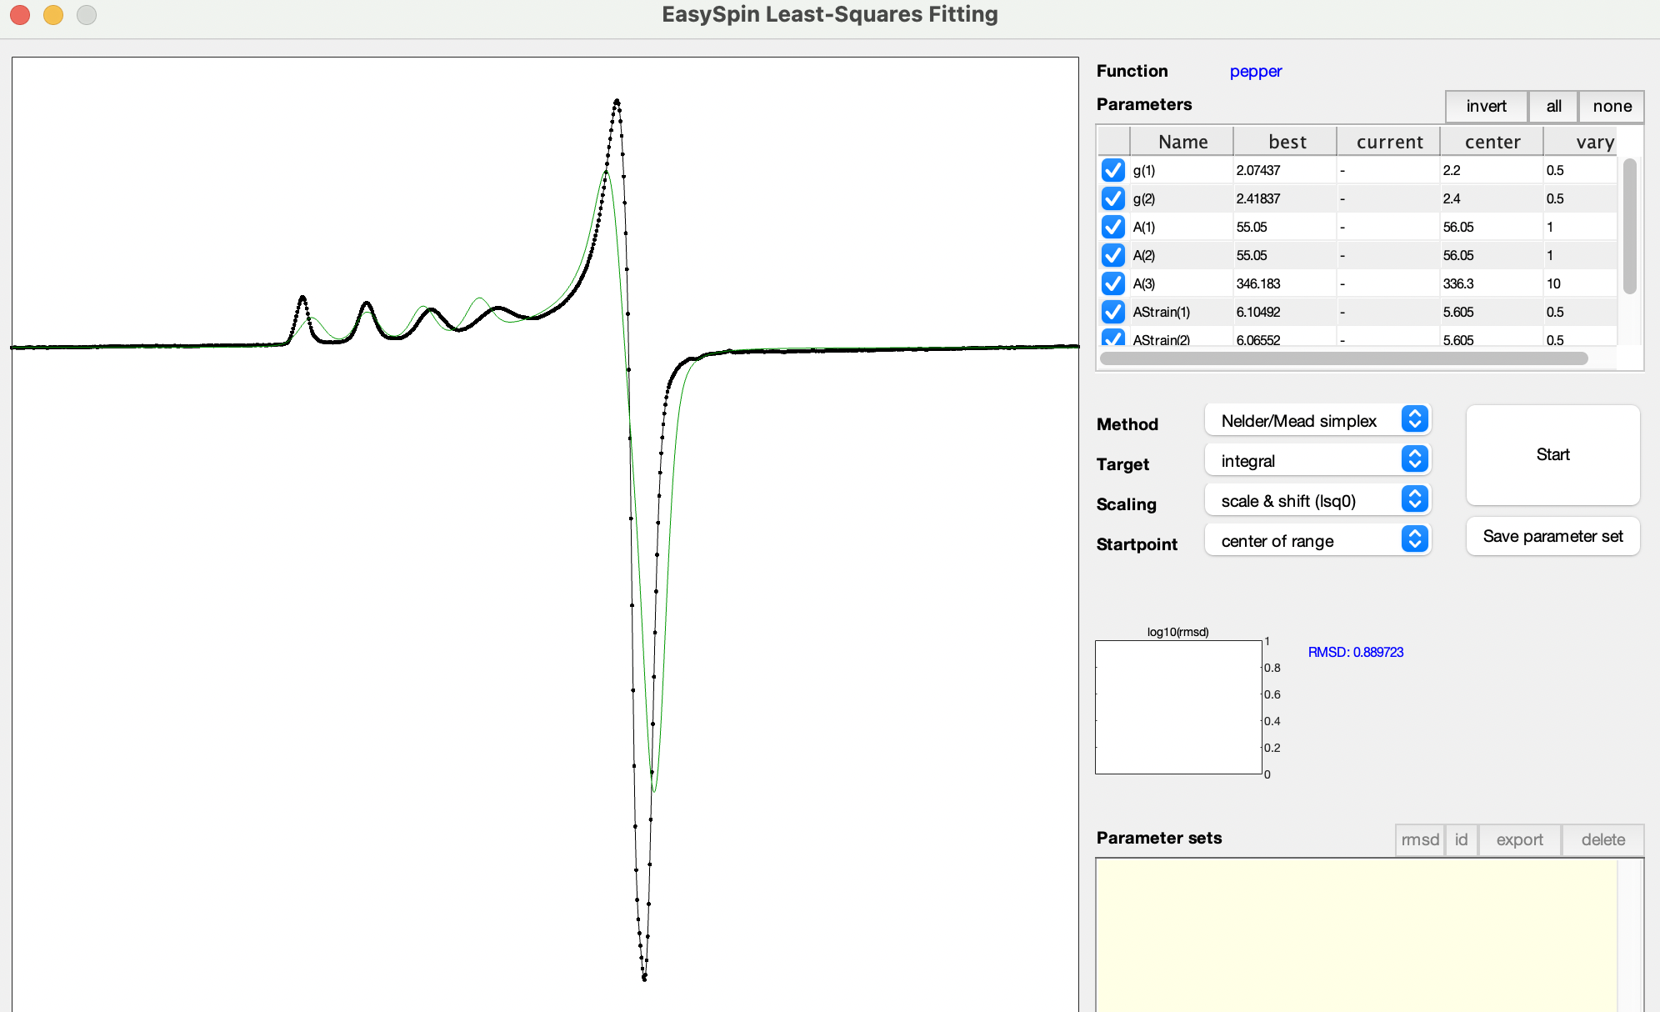The height and width of the screenshot is (1012, 1660).
Task: Select best value 2.07437 for g(1)
Action: pyautogui.click(x=1285, y=170)
